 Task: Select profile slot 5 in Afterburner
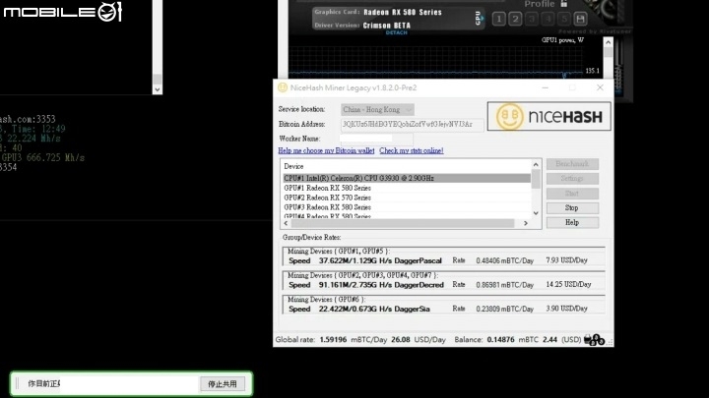(564, 19)
